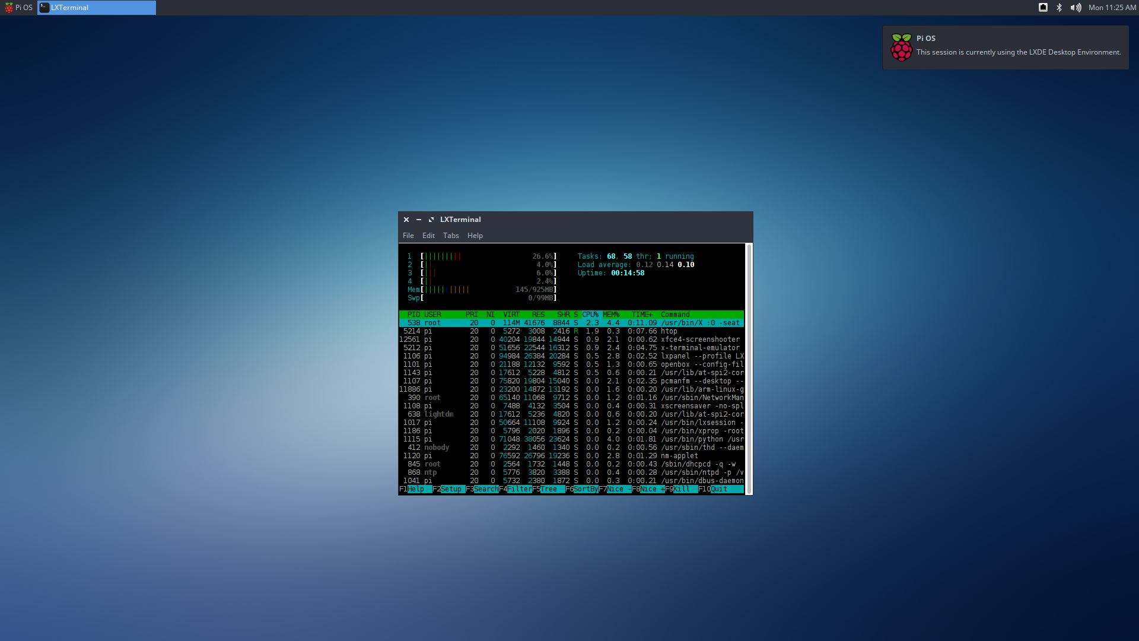The width and height of the screenshot is (1139, 641).
Task: Open the Tabs menu
Action: [451, 236]
